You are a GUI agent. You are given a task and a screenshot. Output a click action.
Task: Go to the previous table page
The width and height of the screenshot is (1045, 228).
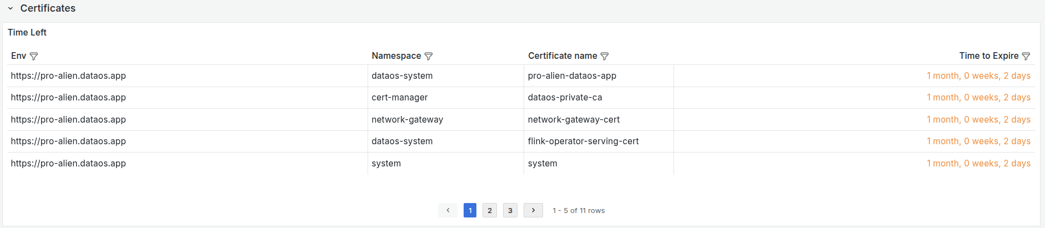coord(448,210)
